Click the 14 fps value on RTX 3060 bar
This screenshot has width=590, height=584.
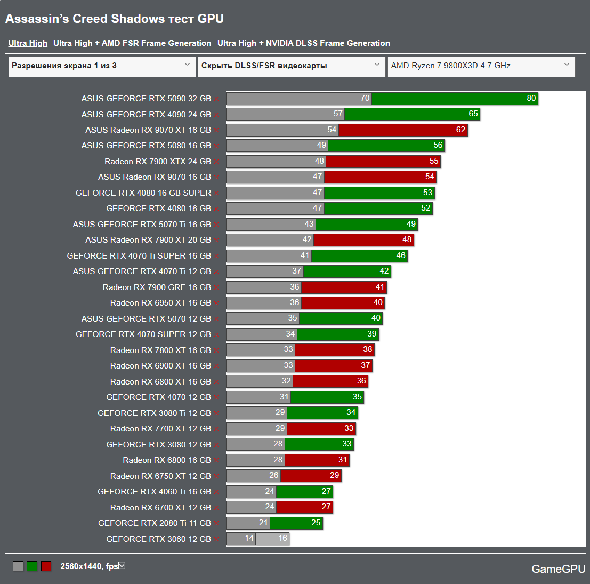pyautogui.click(x=249, y=538)
